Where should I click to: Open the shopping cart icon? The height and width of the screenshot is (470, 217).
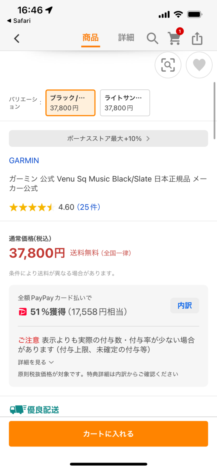coord(174,38)
